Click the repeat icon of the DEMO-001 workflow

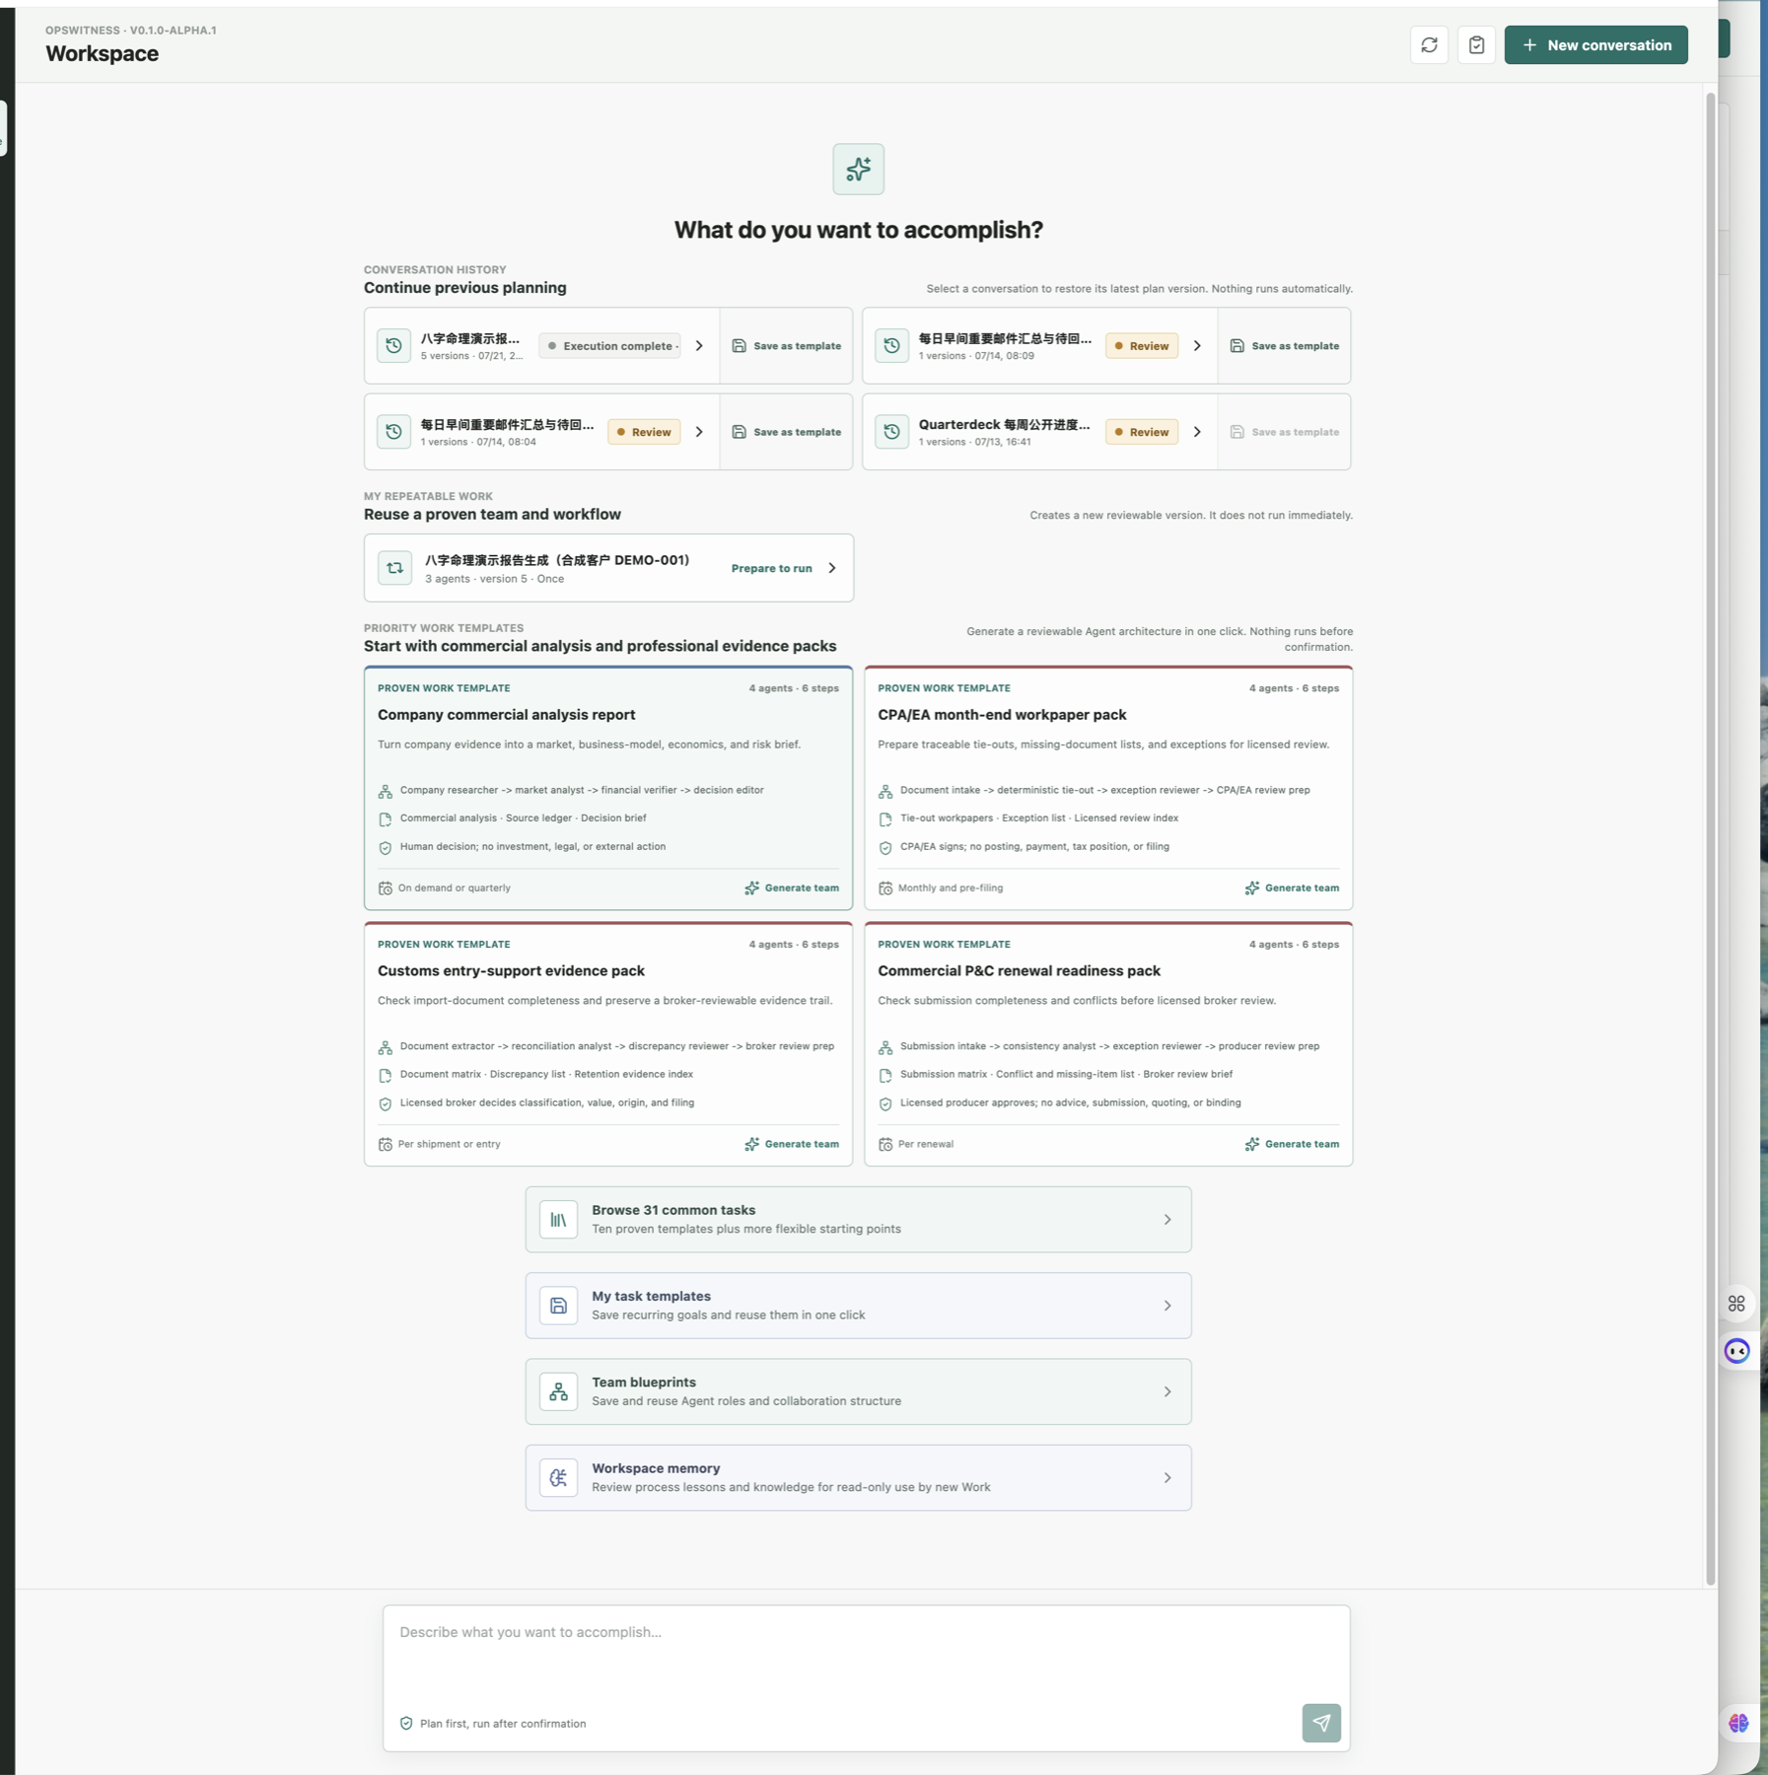pyautogui.click(x=394, y=568)
